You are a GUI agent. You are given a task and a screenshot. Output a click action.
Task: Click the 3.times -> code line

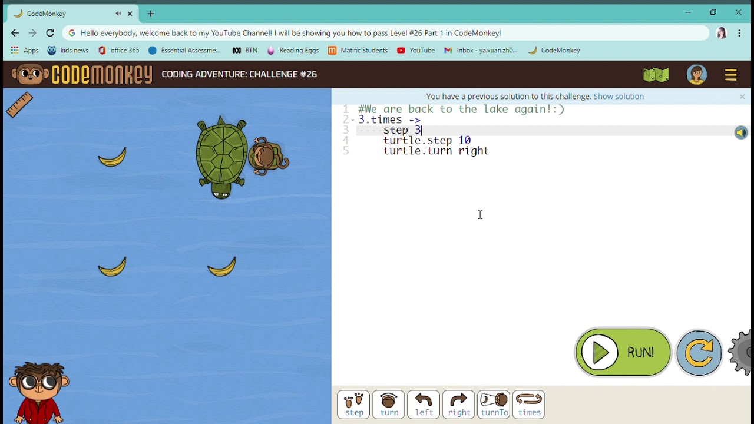click(389, 120)
